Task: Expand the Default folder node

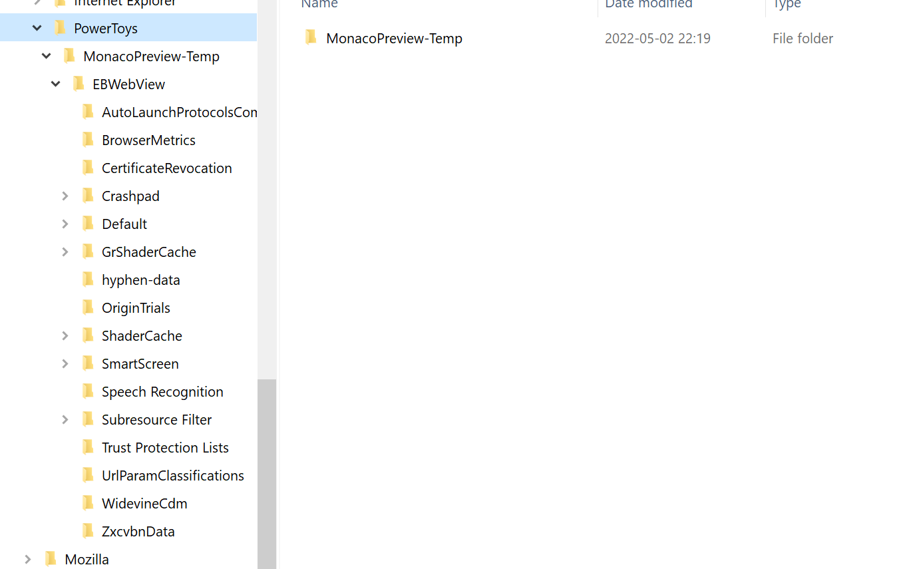Action: (65, 224)
